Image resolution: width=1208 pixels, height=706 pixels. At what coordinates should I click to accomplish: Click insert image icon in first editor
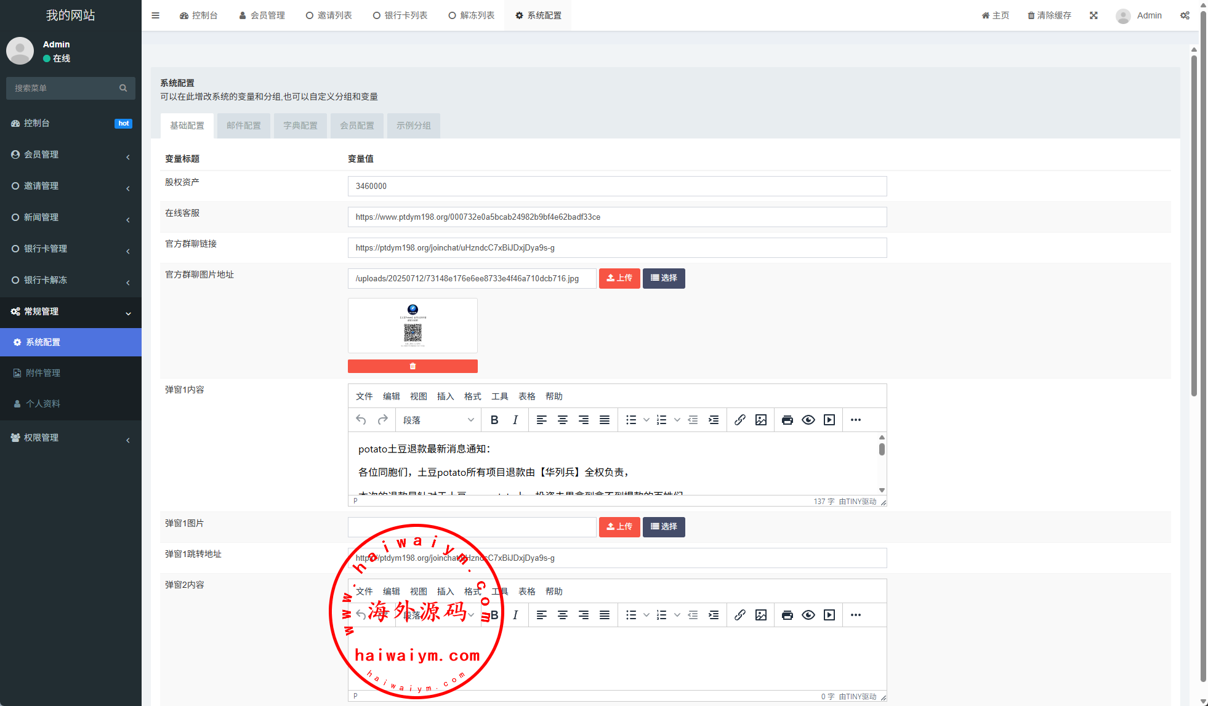click(x=761, y=420)
